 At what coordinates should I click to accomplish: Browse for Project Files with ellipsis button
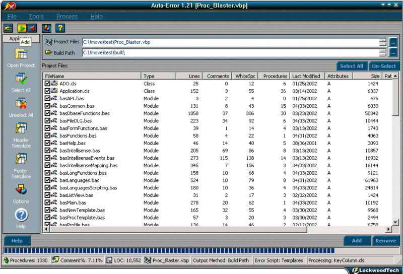[x=393, y=42]
